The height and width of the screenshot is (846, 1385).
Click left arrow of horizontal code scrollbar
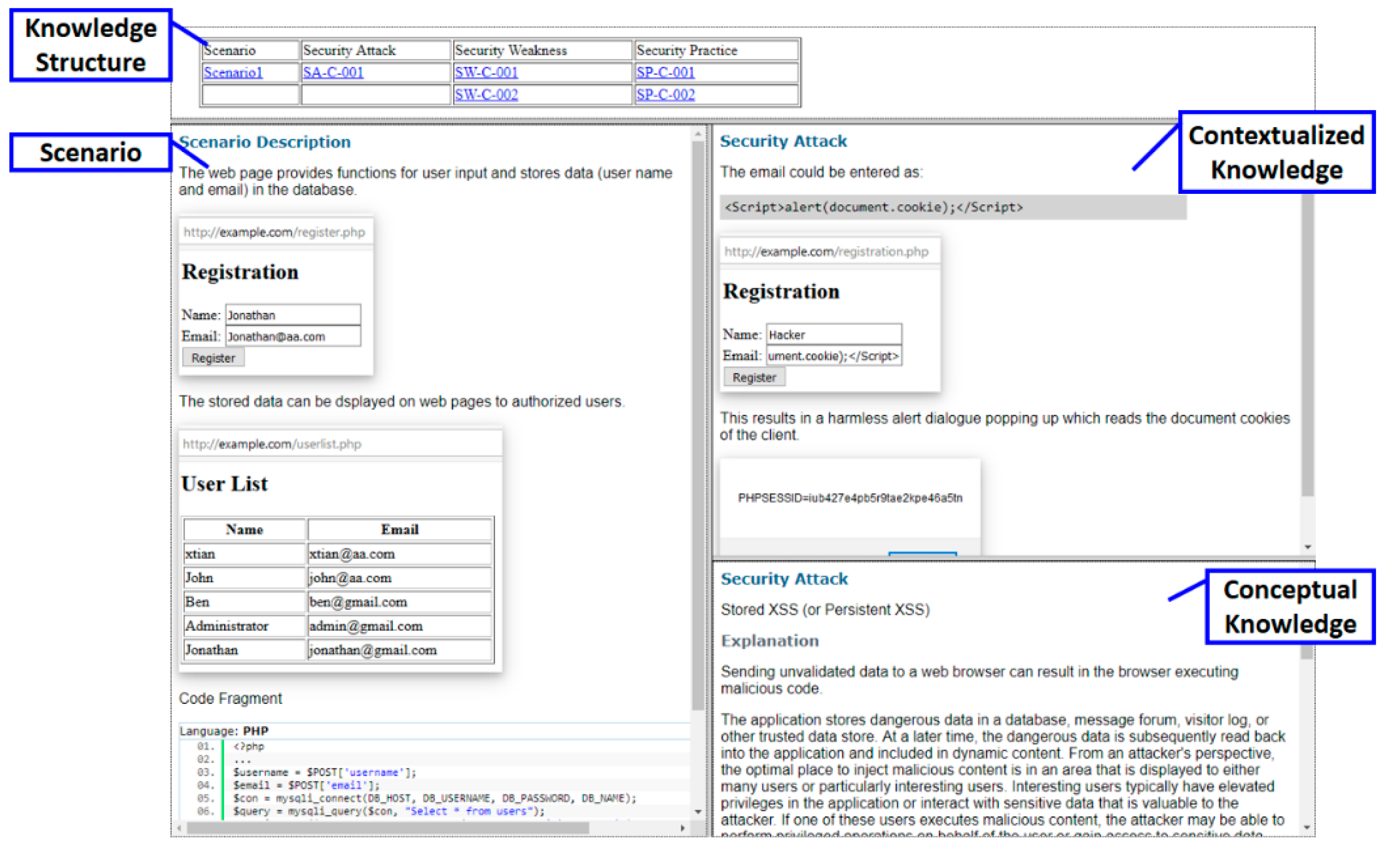[x=179, y=828]
